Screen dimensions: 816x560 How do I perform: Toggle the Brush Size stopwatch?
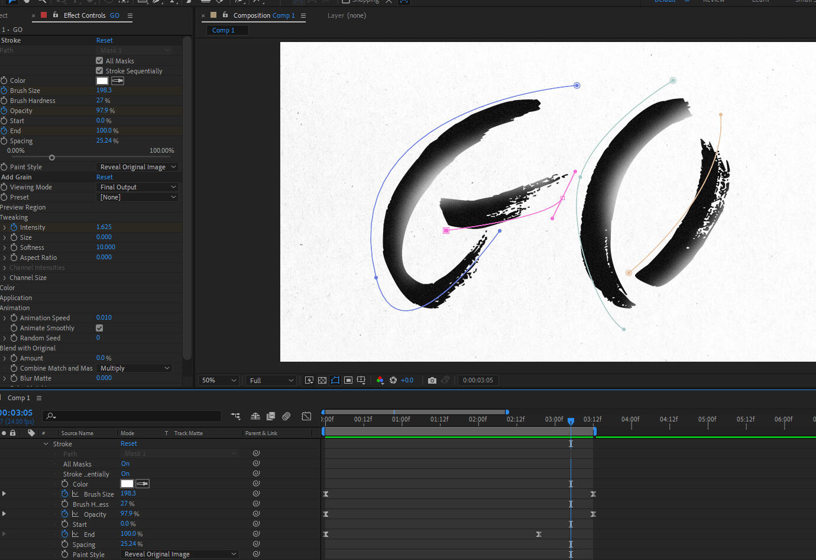[4, 91]
